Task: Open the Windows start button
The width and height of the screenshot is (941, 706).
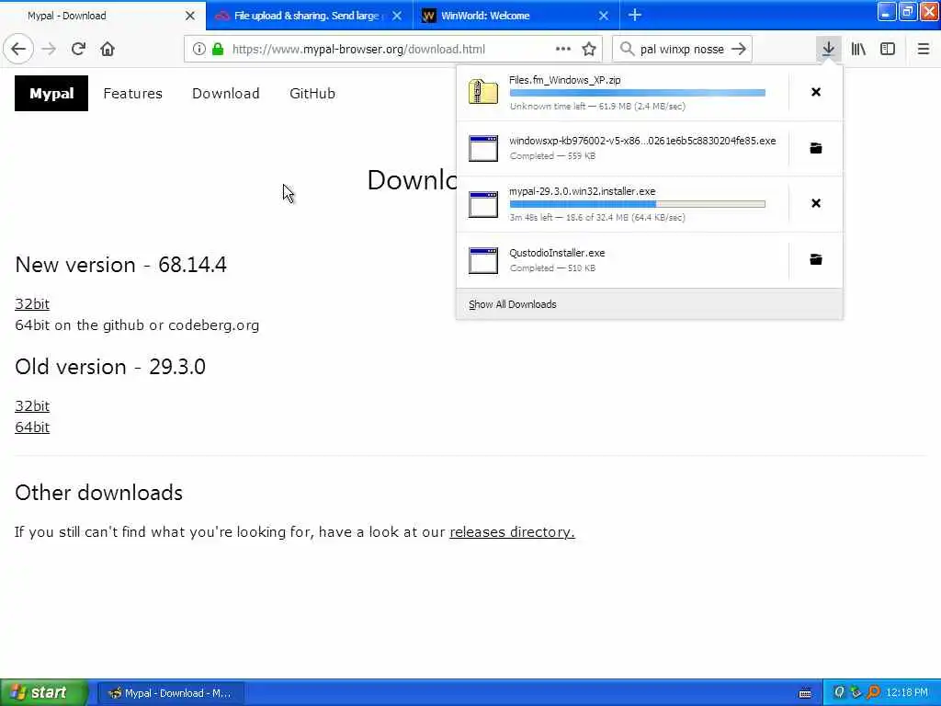Action: click(x=44, y=693)
